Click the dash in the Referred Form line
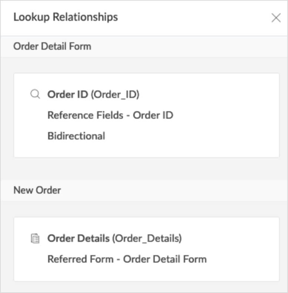This screenshot has width=288, height=293. point(118,259)
